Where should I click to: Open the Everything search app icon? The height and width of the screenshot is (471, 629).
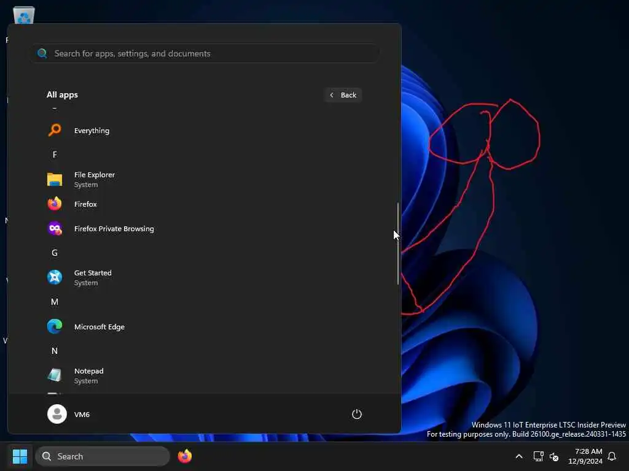pos(55,130)
